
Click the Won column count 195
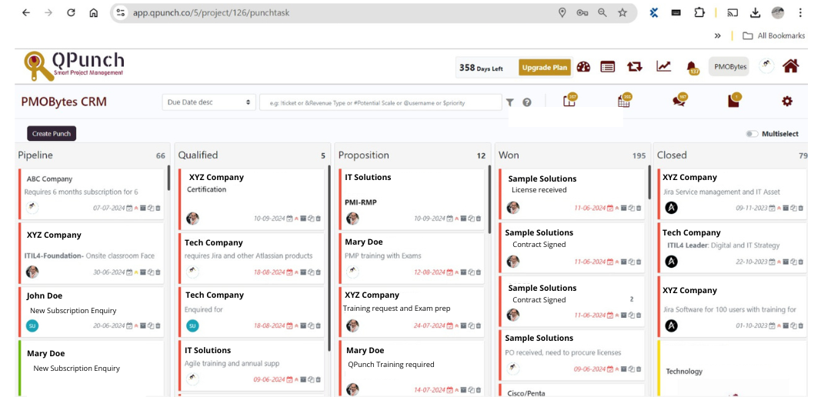639,155
